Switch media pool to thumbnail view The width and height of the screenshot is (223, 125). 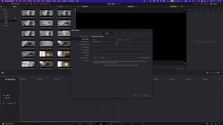click(61, 7)
